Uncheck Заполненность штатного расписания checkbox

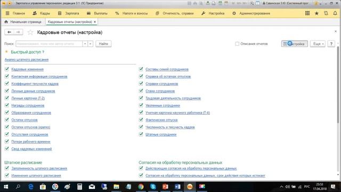tap(7, 168)
